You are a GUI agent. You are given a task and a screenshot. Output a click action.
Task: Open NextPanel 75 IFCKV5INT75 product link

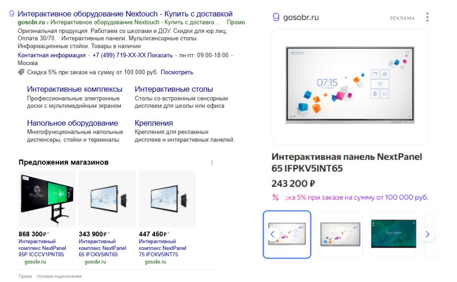162,248
